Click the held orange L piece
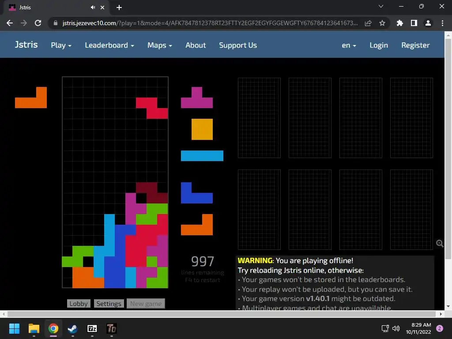 (31, 98)
